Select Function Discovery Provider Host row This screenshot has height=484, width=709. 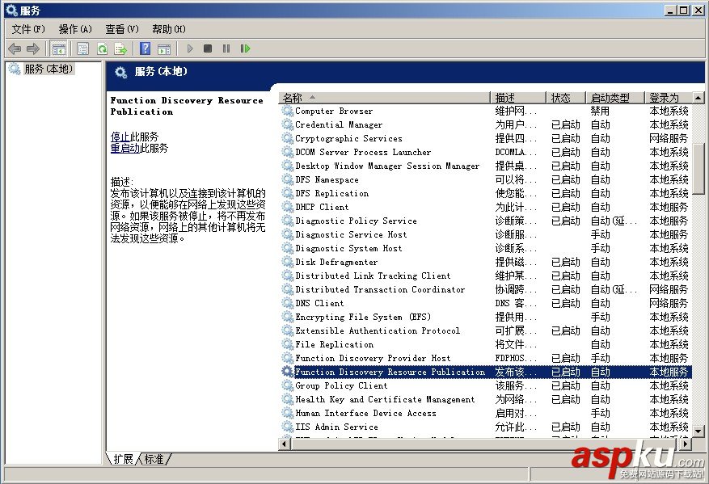tap(485, 358)
